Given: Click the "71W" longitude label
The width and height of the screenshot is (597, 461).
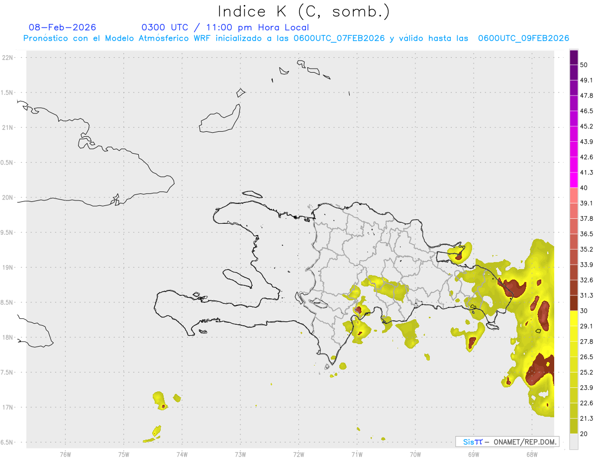Looking at the screenshot, I should (x=357, y=455).
